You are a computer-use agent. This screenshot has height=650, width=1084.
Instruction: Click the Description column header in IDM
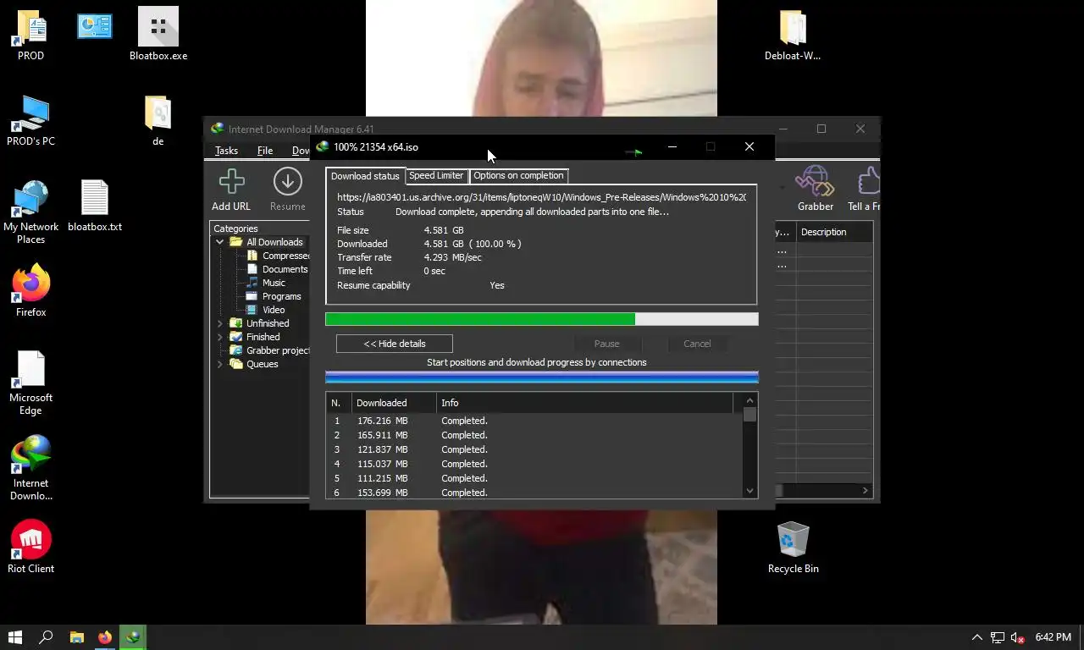pos(834,232)
